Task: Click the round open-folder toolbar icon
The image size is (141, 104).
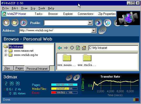Action: 15,22
